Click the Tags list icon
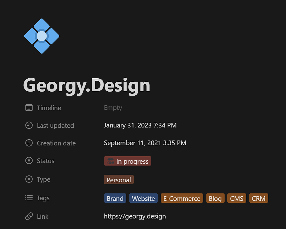286x229 pixels. click(29, 198)
